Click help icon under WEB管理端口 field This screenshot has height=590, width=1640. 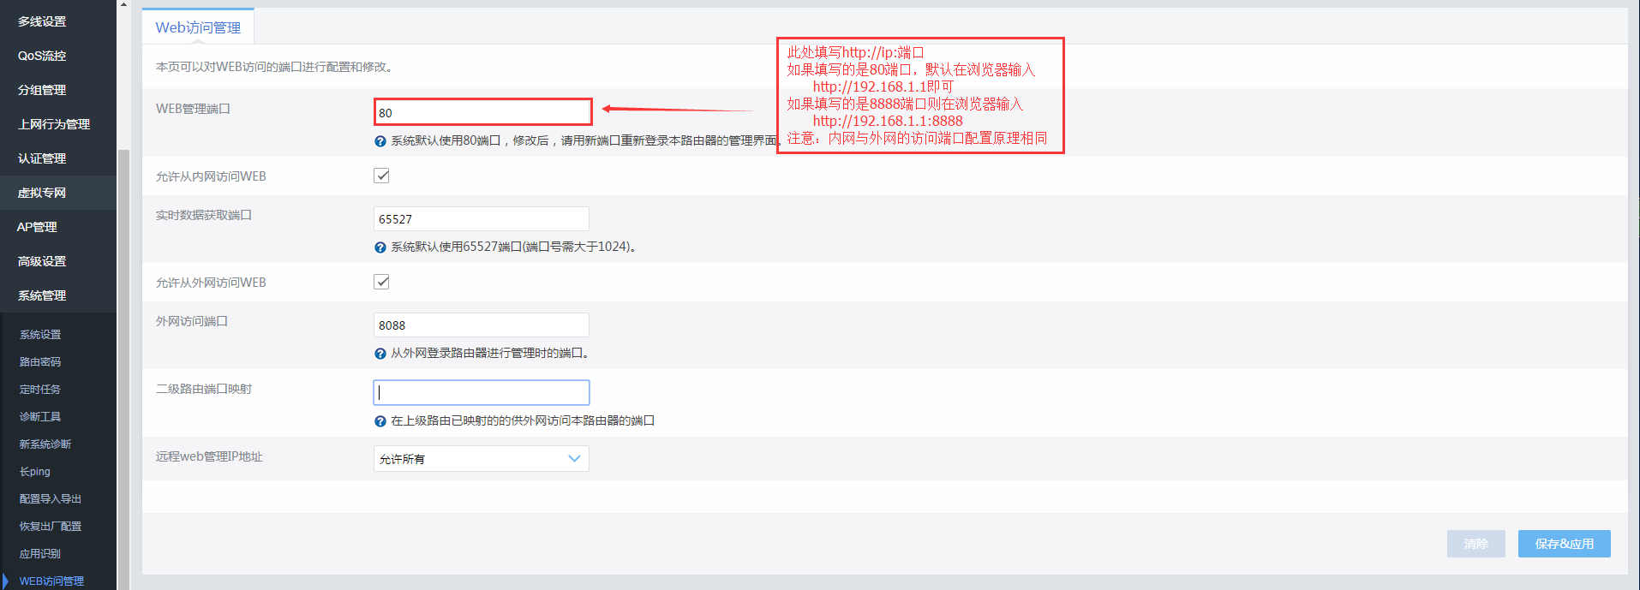[380, 141]
